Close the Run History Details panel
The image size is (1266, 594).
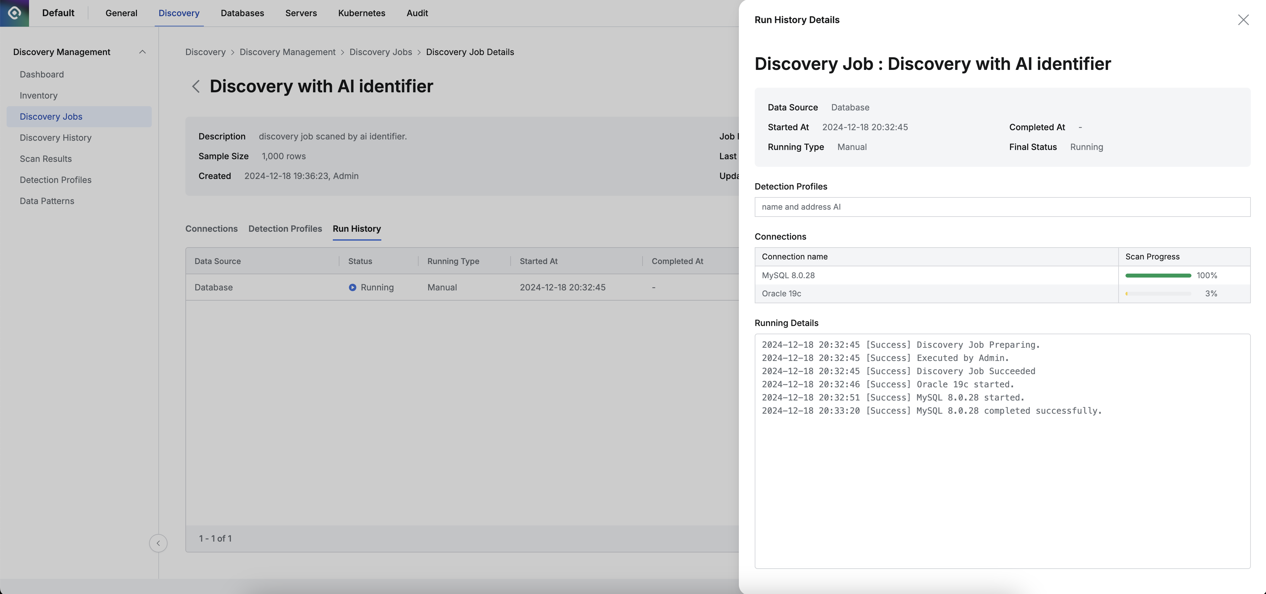1243,20
